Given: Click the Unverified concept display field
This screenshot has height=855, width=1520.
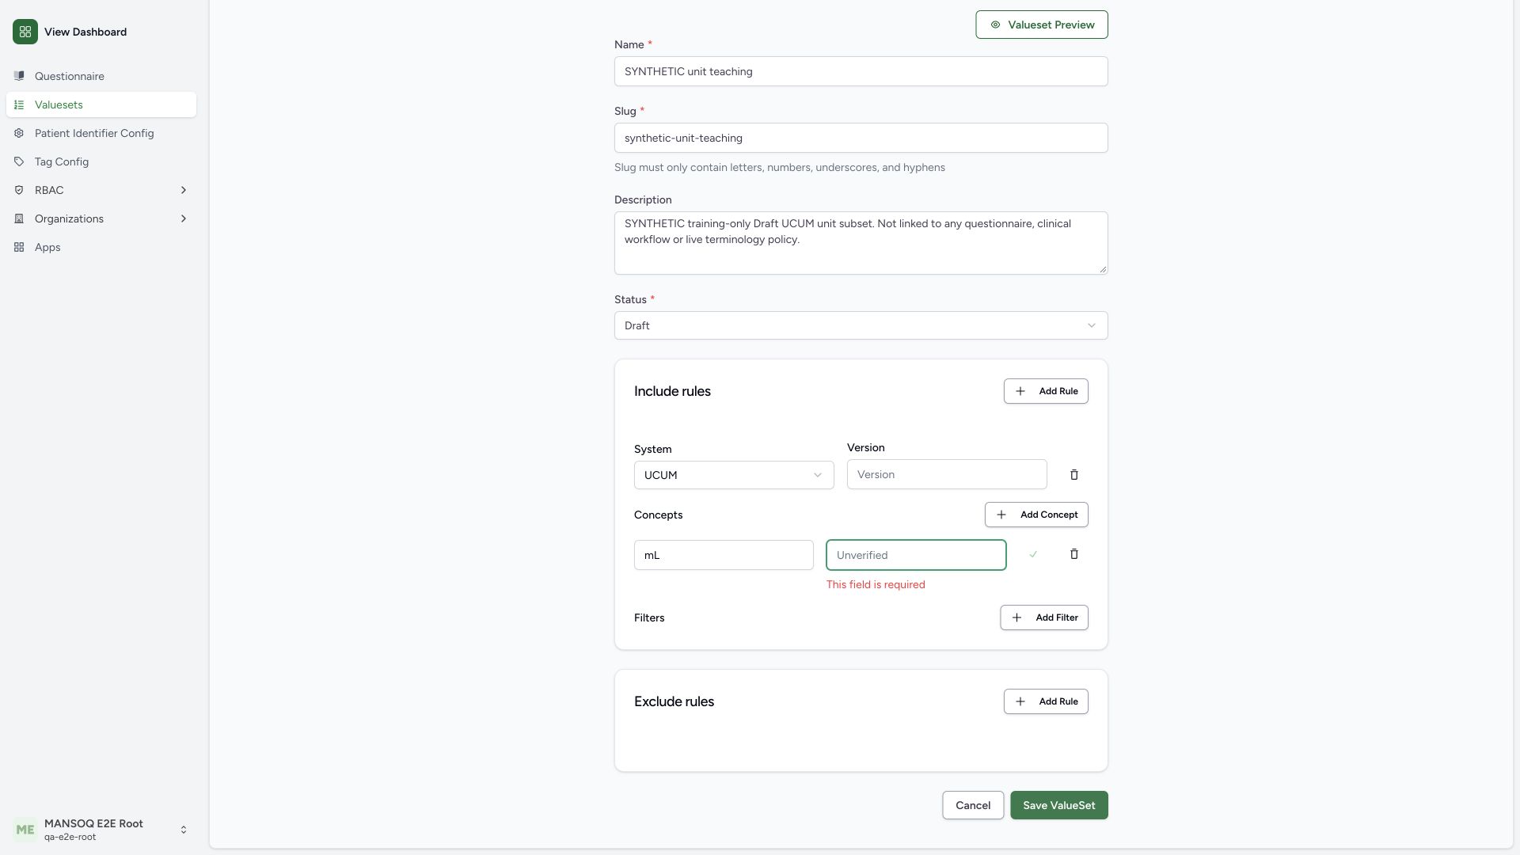Looking at the screenshot, I should tap(916, 555).
